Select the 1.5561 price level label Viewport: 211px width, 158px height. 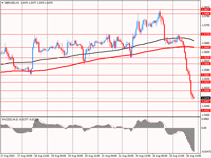206,75
